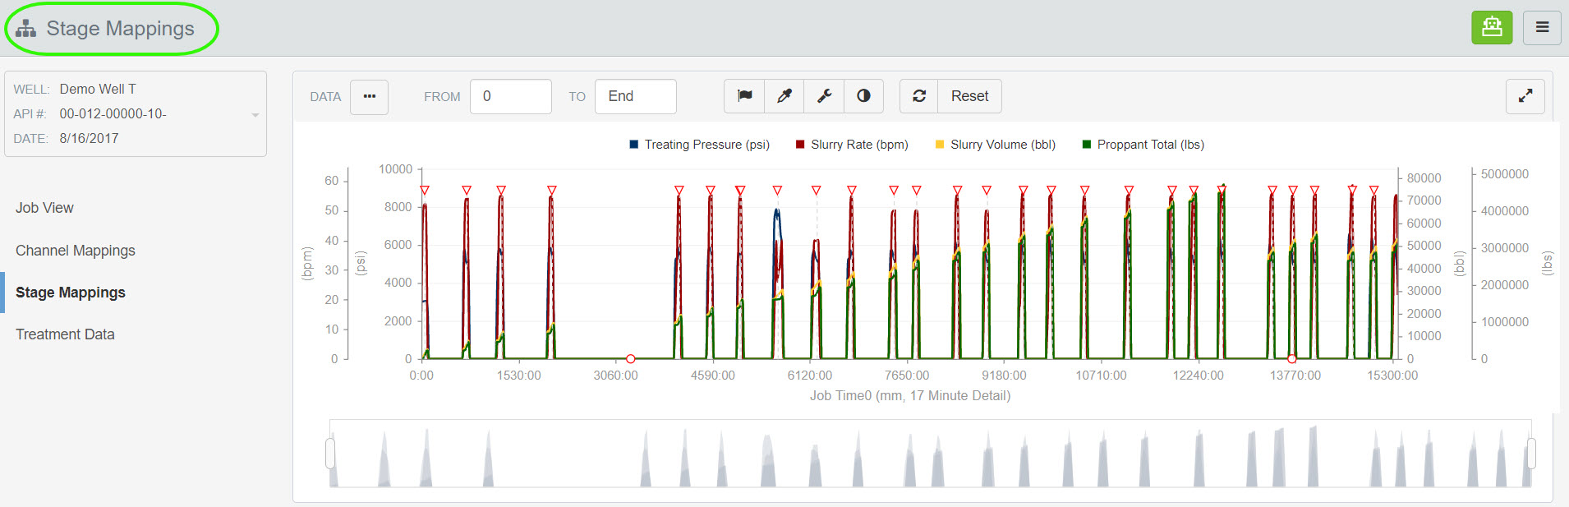Toggle the half-circle contrast icon
This screenshot has height=507, width=1569.
click(863, 96)
